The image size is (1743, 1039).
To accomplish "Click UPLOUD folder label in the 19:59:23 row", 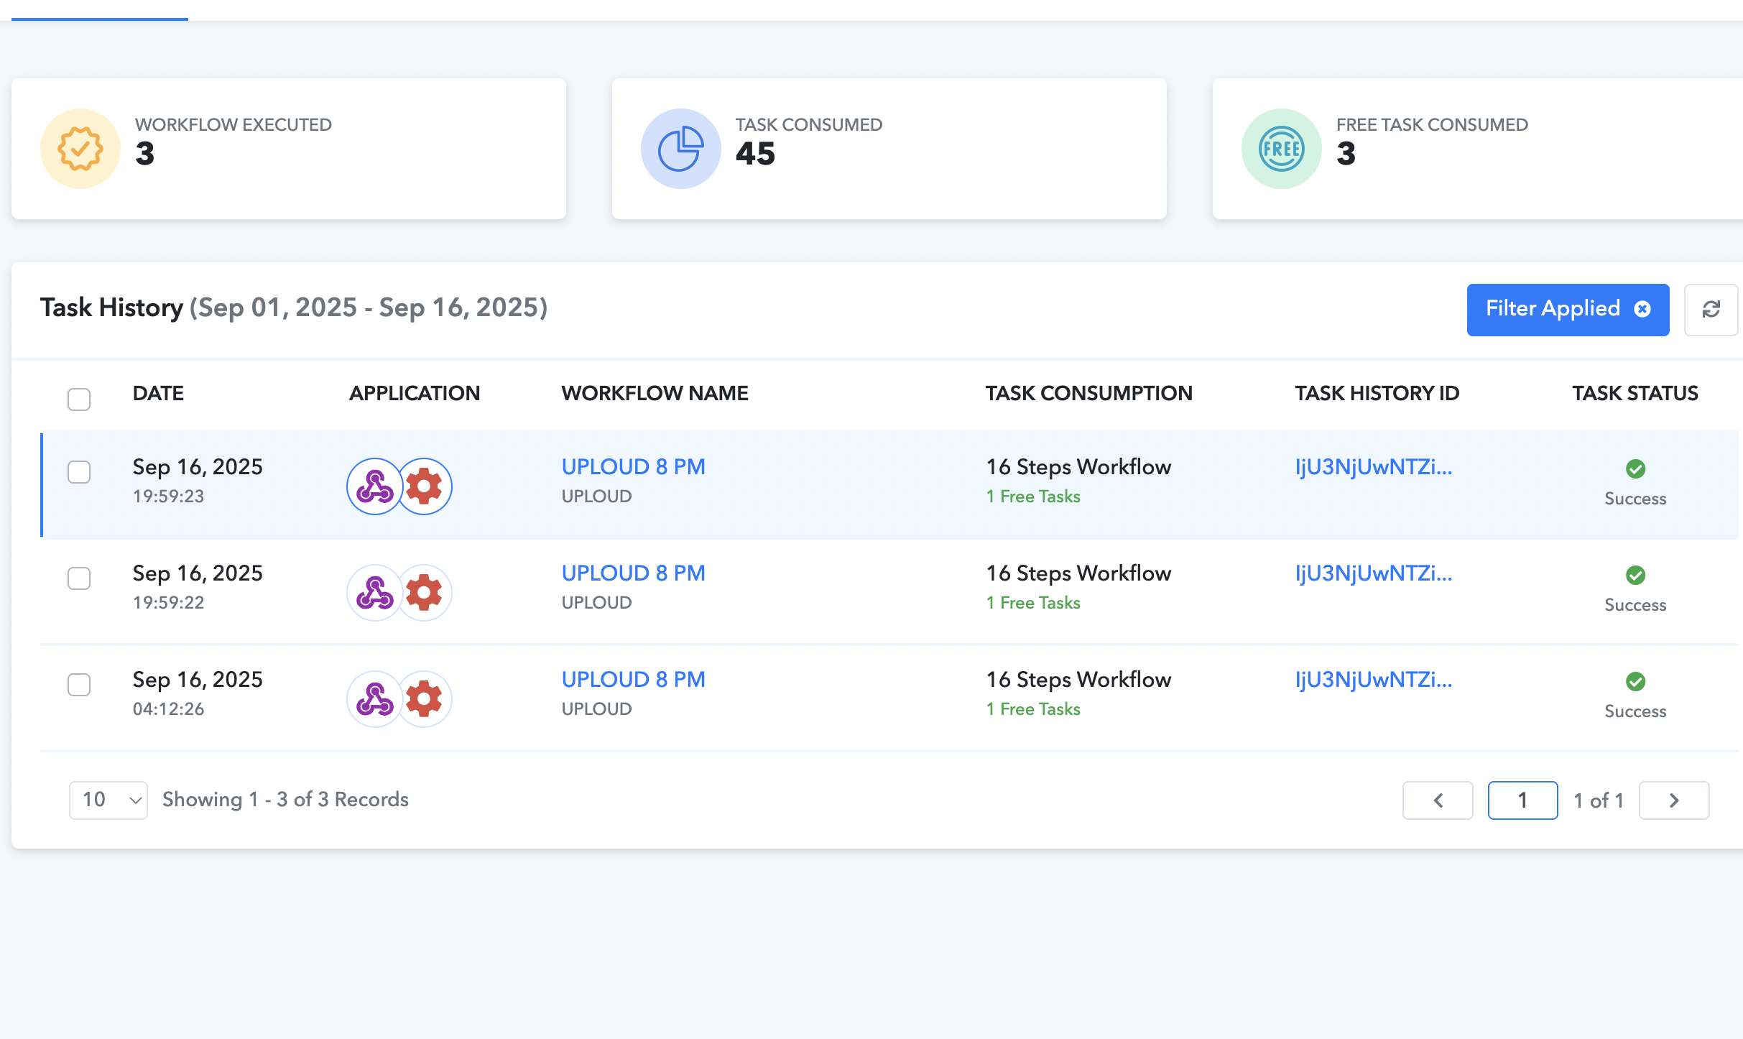I will [x=597, y=497].
